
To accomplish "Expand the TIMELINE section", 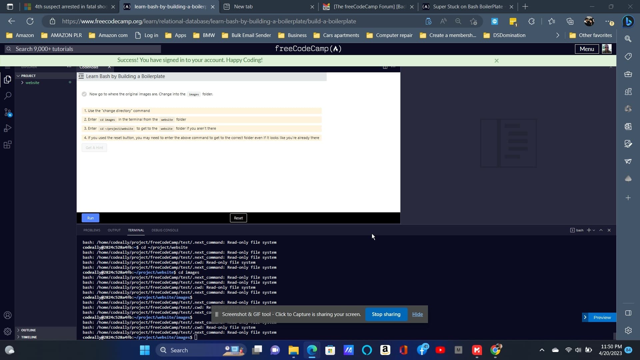I will coord(29,337).
